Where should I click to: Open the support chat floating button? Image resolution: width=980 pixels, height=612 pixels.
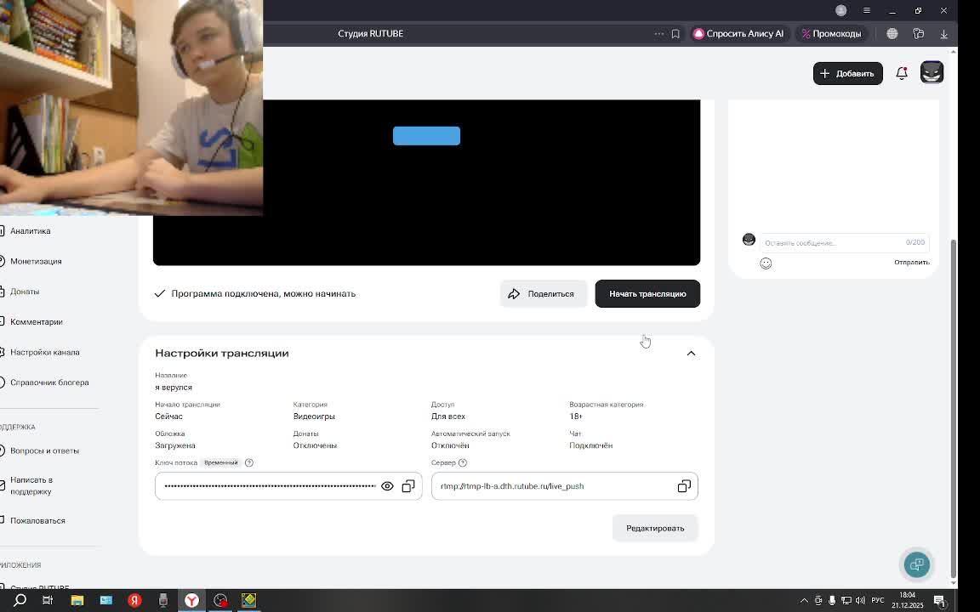point(917,564)
